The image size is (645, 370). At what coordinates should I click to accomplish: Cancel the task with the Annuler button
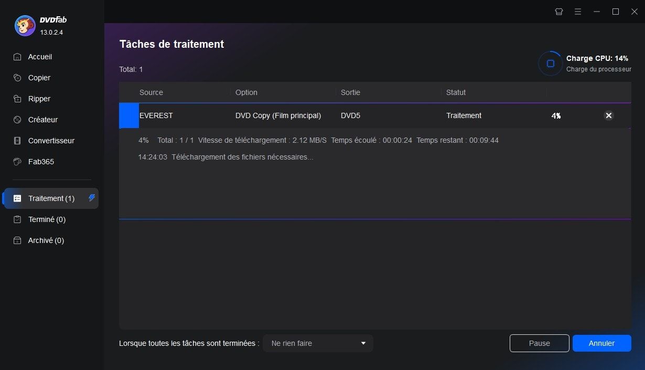(601, 343)
